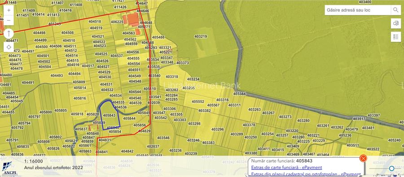
Task: Select parcel label 403522
Action: 373,149
